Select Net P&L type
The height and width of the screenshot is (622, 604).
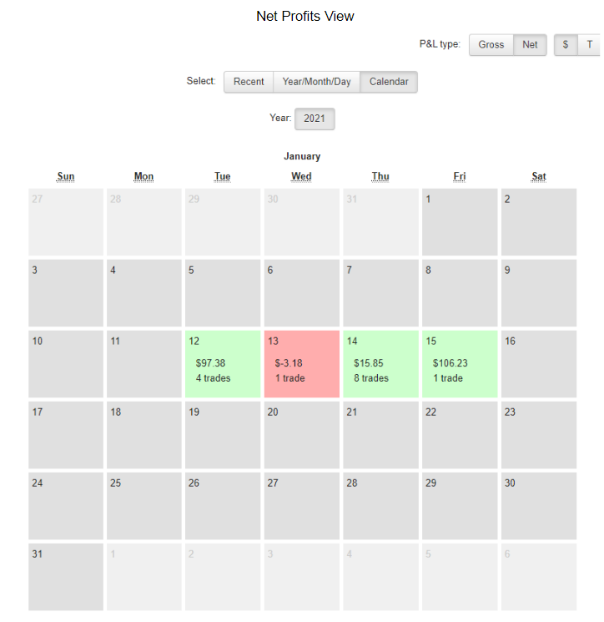[530, 45]
